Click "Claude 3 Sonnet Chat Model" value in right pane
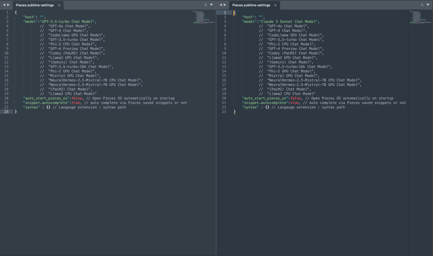Image resolution: width=433 pixels, height=256 pixels. 288,22
